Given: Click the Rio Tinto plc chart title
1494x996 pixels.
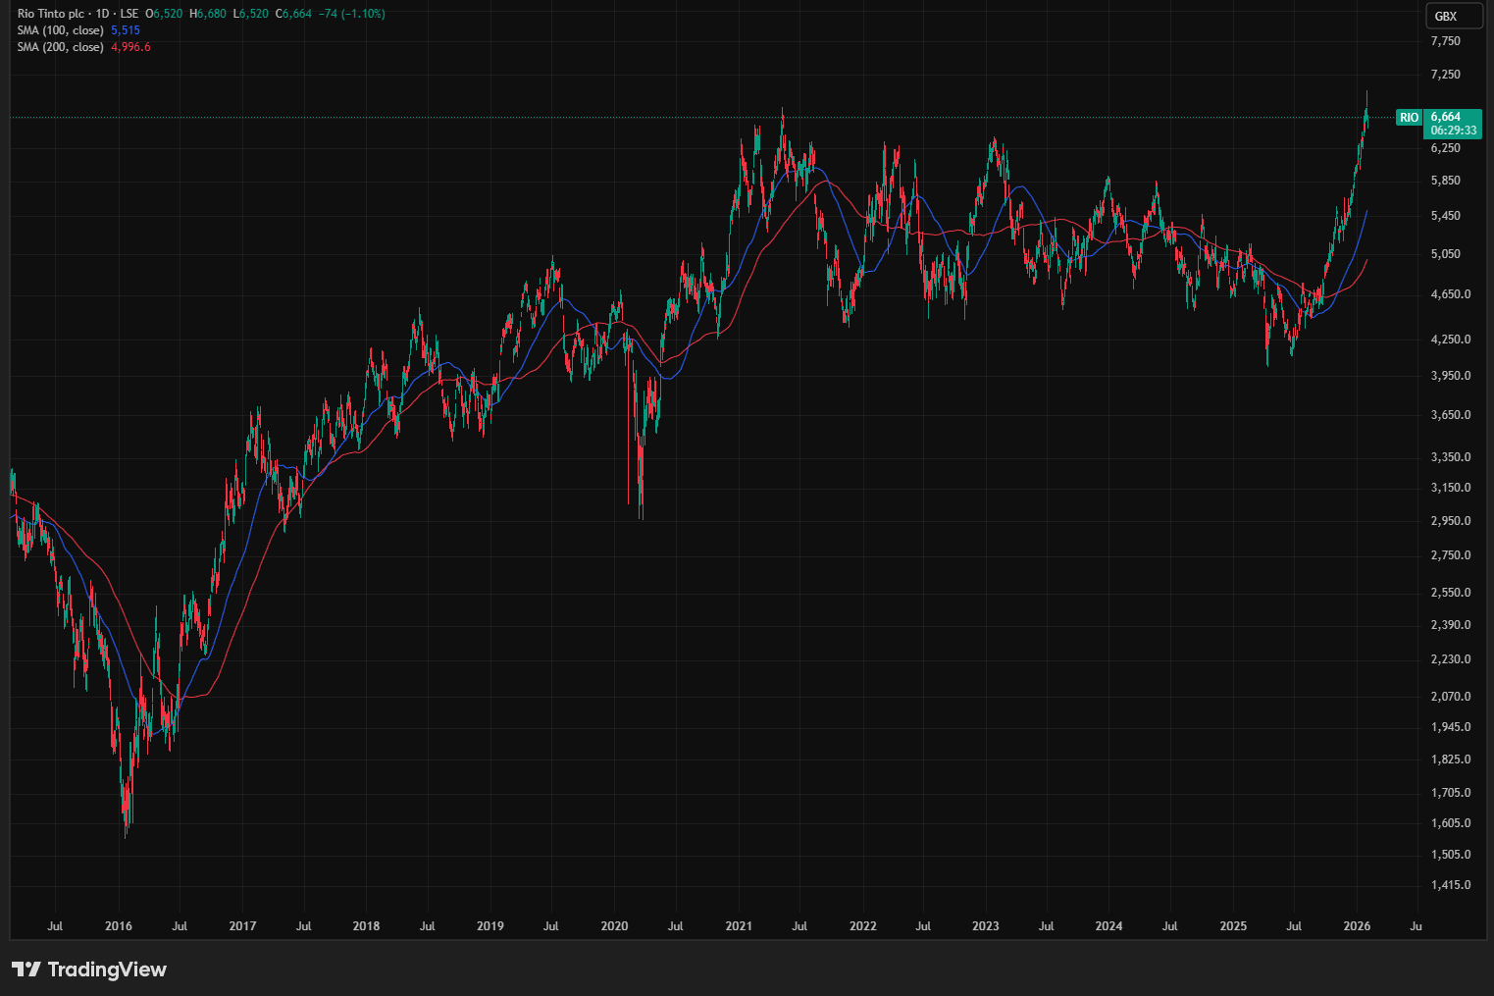Looking at the screenshot, I should 50,14.
